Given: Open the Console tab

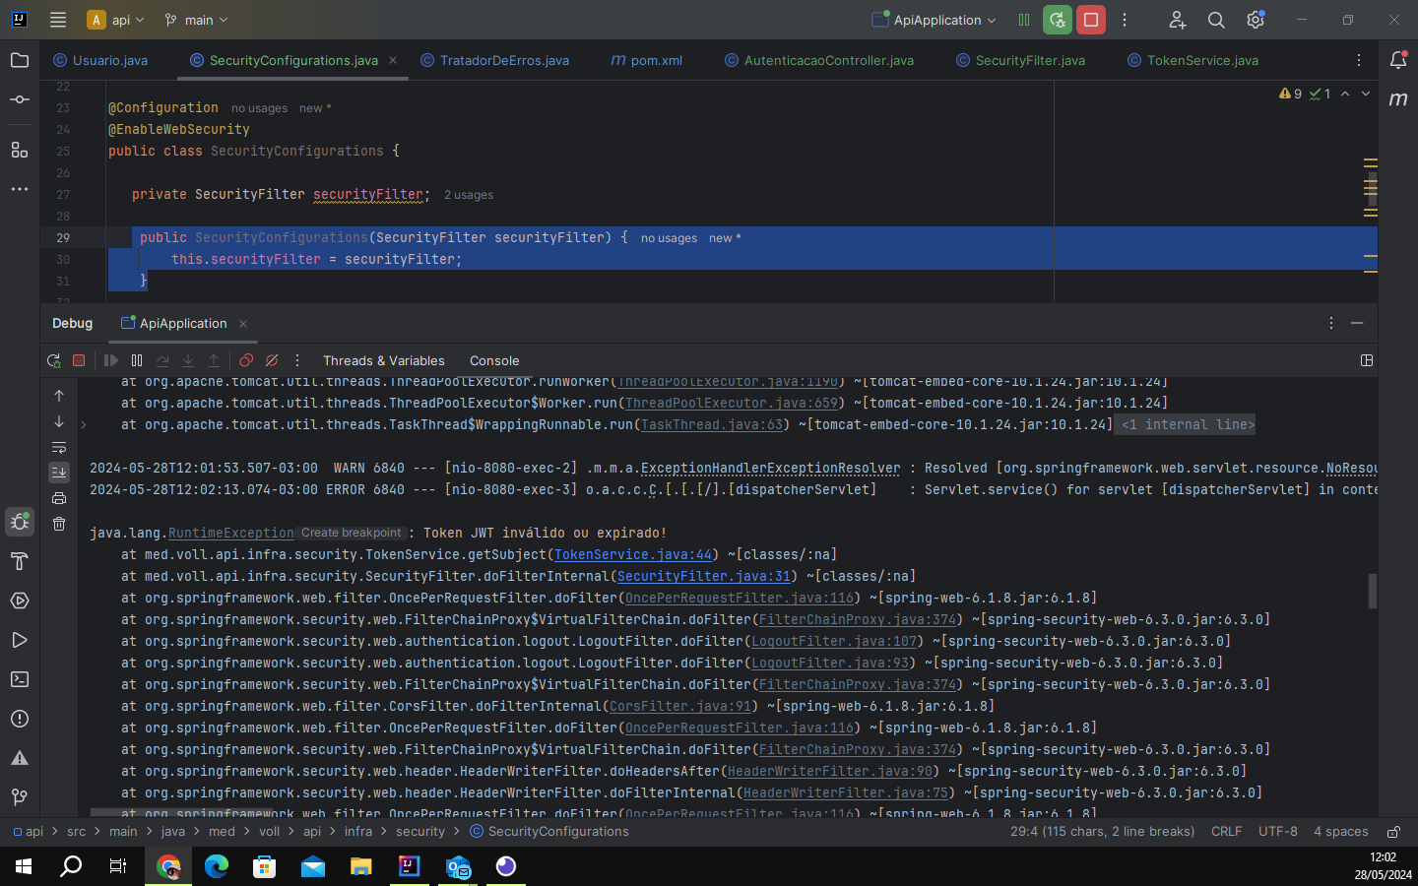Looking at the screenshot, I should coord(494,360).
